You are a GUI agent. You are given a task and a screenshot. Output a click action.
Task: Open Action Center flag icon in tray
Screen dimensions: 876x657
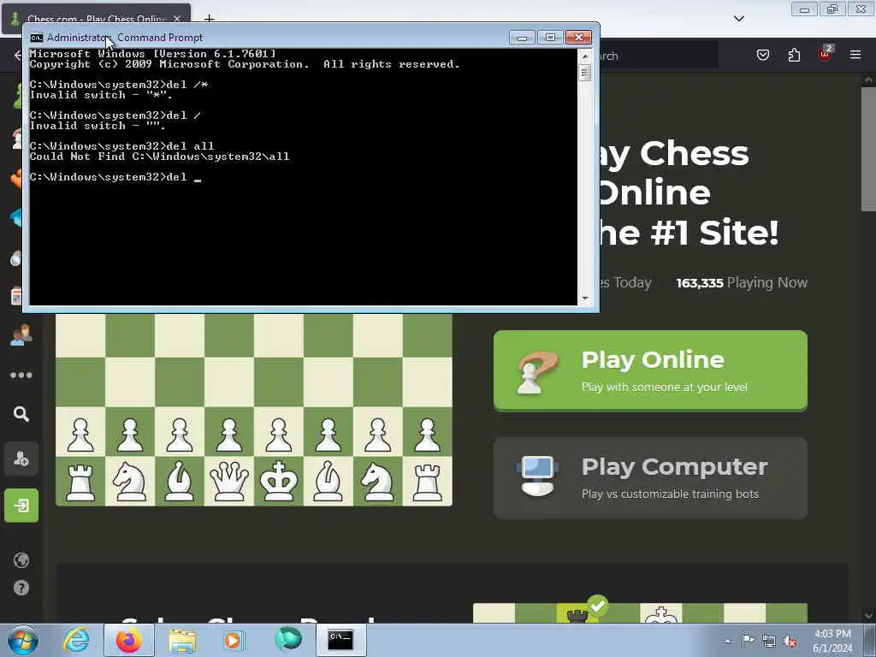coord(748,640)
